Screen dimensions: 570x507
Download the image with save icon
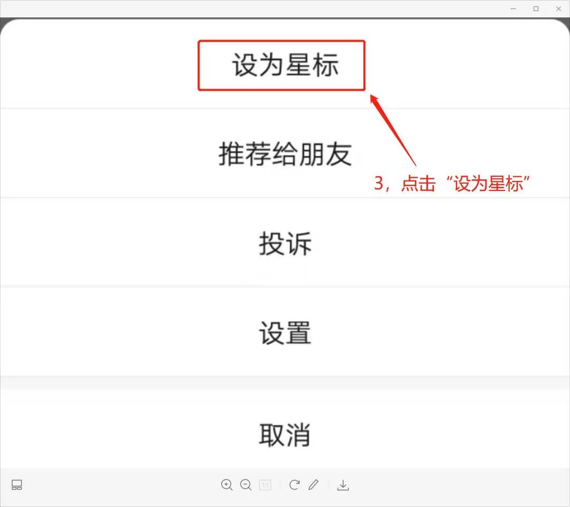coord(343,485)
